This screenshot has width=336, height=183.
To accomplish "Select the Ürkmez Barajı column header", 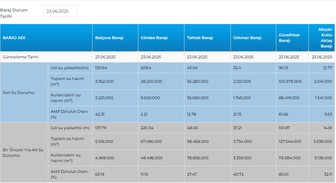I will (x=253, y=38).
